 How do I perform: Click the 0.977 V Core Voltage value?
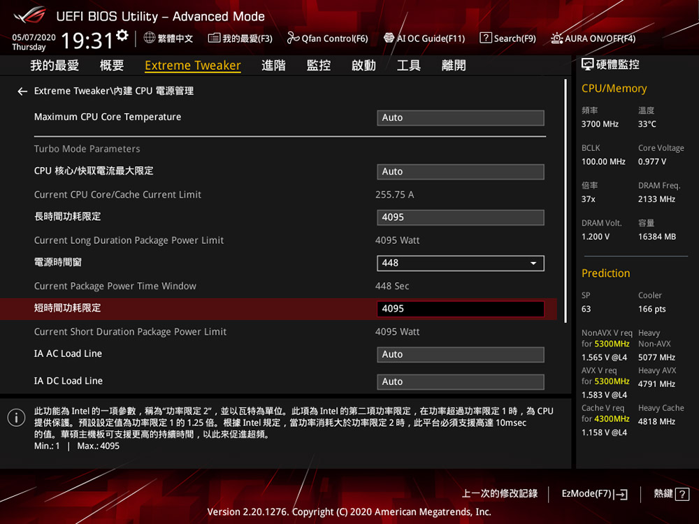click(x=651, y=162)
